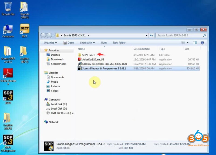
Task: Maximize the Explorer window
Action: pos(196,29)
